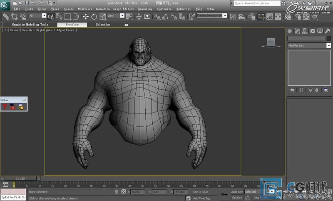Click the Auto Key button
Viewport: 333px width, 201px height.
tap(237, 192)
